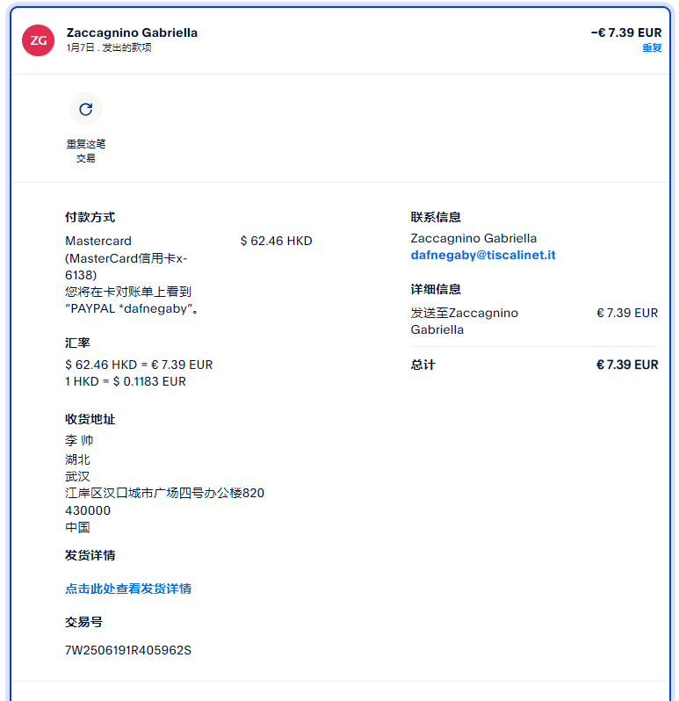679x701 pixels.
Task: Click the $ 62.46 HKD payment amount
Action: (276, 241)
